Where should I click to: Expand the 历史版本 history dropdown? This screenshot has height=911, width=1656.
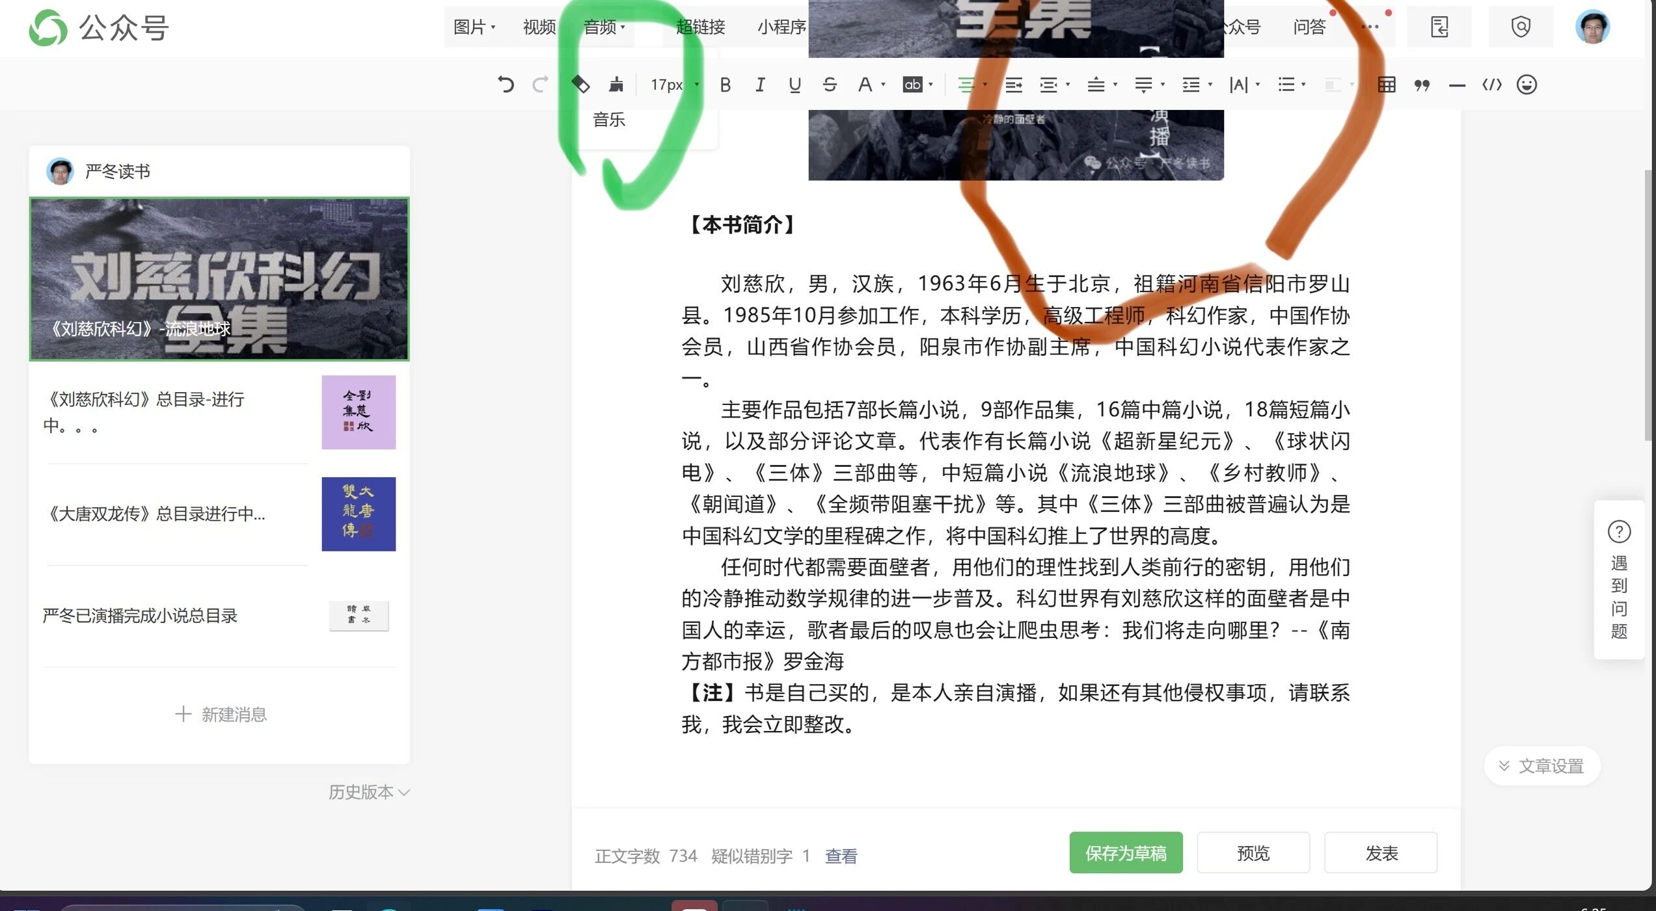click(368, 792)
